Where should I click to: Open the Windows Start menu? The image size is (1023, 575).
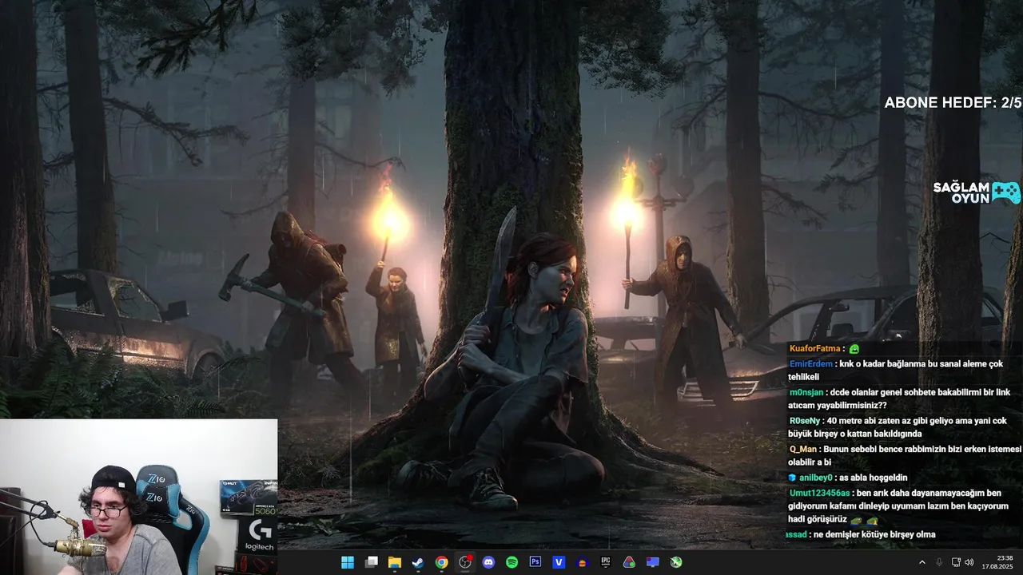(x=348, y=562)
